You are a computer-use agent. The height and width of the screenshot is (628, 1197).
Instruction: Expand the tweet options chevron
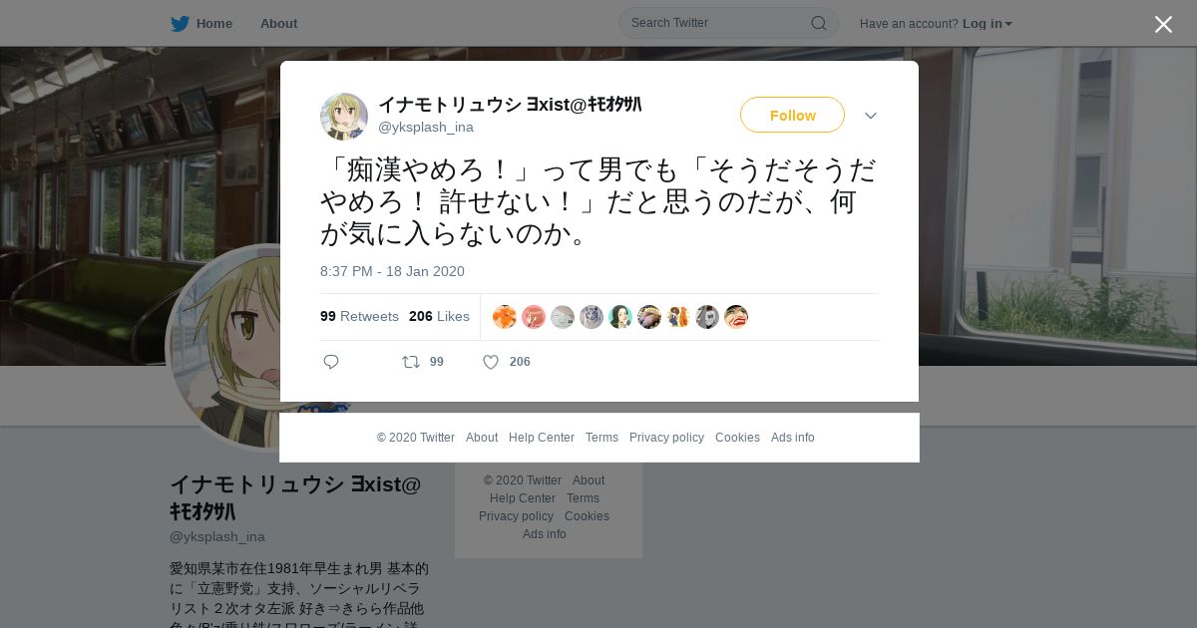click(871, 116)
